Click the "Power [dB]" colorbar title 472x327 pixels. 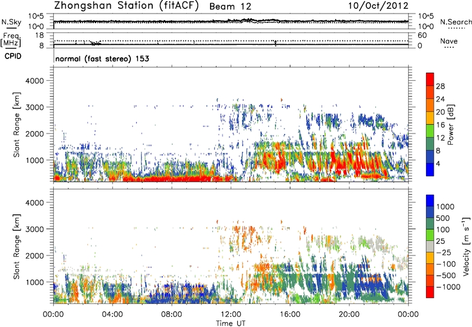[x=451, y=125]
